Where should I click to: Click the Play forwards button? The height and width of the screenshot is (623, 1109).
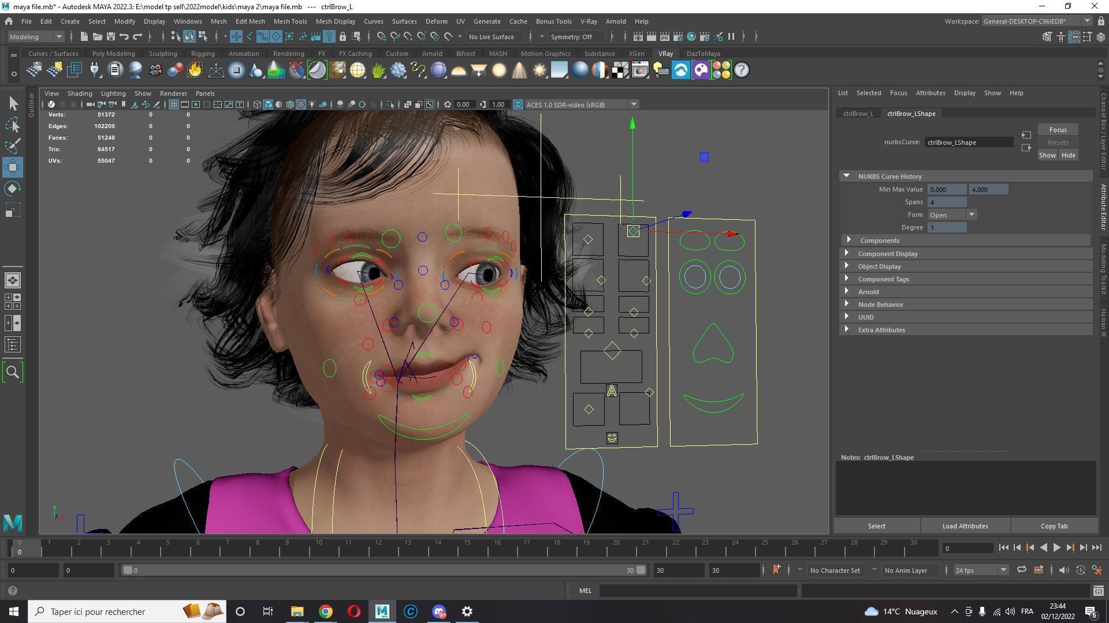1056,548
